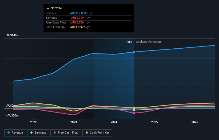Select the 2022 x-axis label
This screenshot has height=140, width=219.
pyautogui.click(x=33, y=122)
